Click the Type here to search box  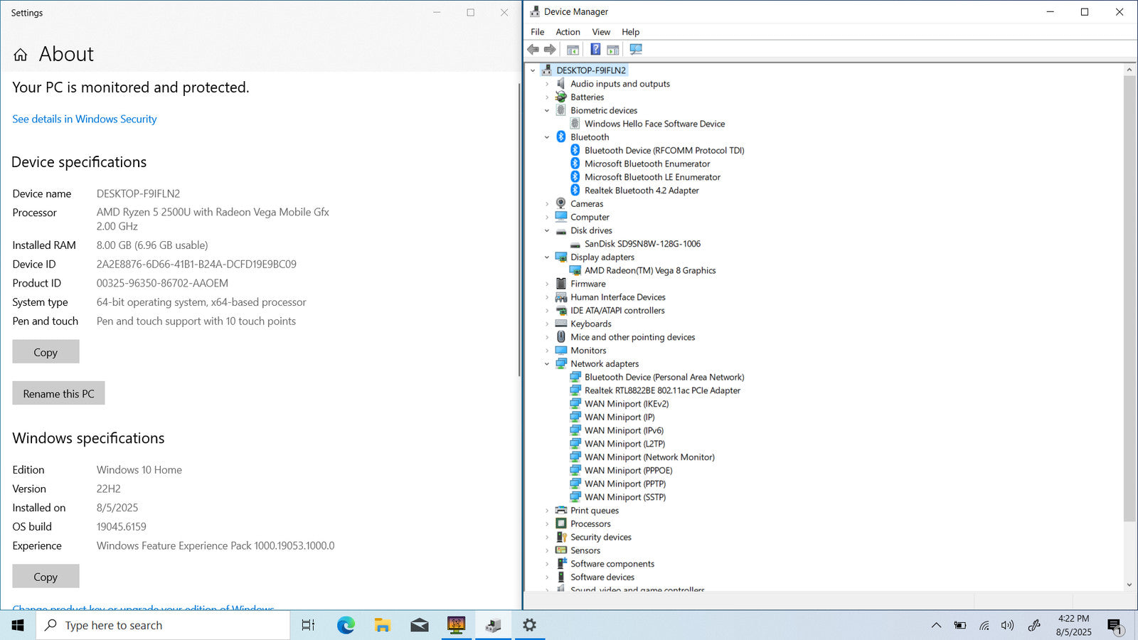tap(164, 625)
